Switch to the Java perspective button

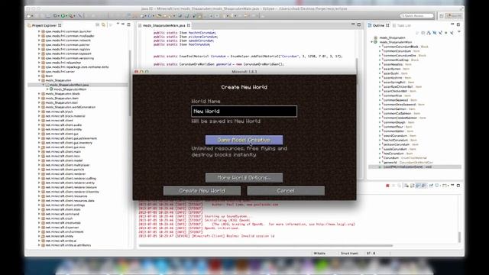(454, 15)
